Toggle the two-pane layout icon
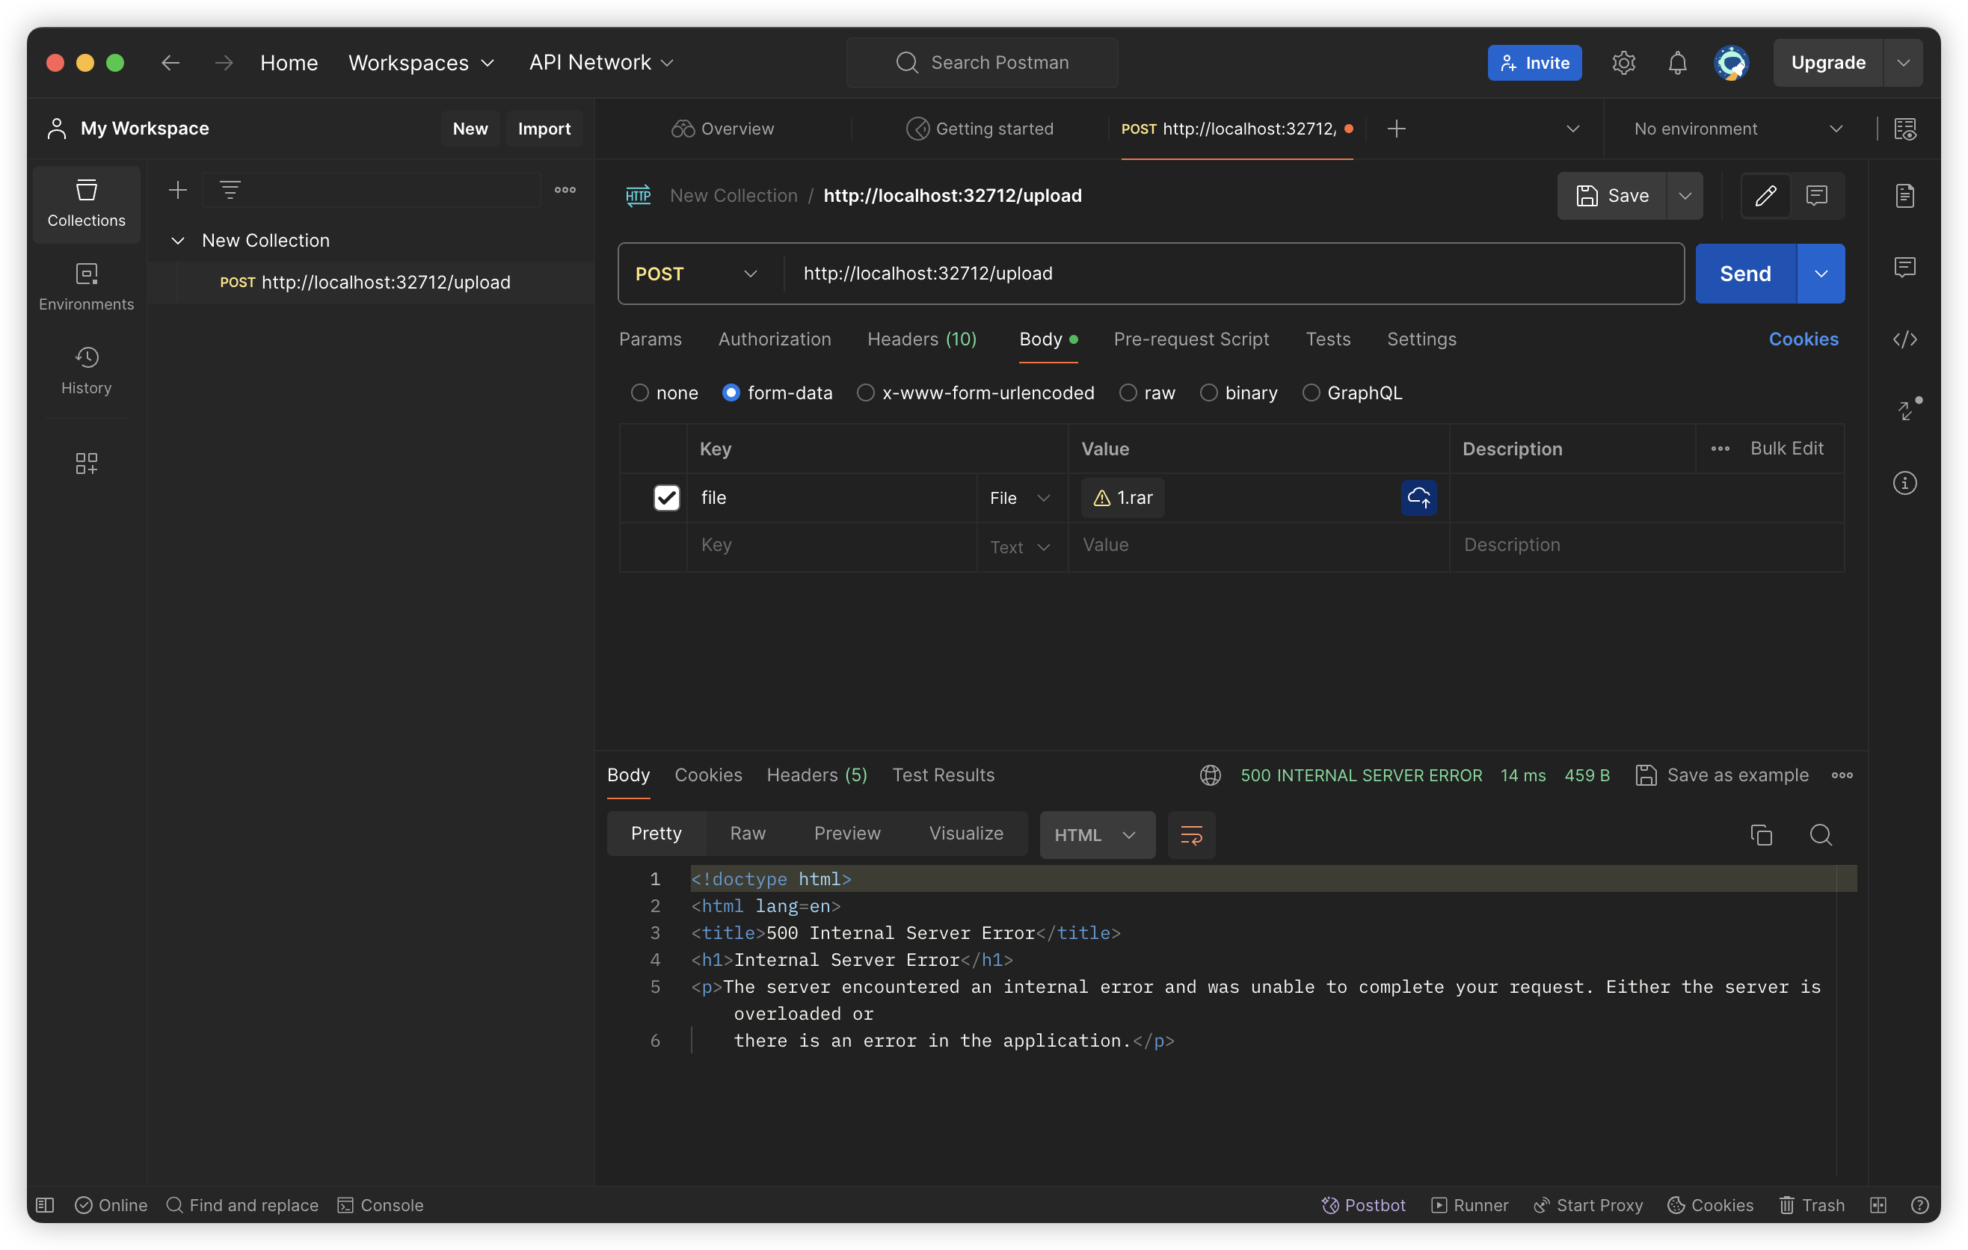Screen dimensions: 1968x1250 1878,1204
